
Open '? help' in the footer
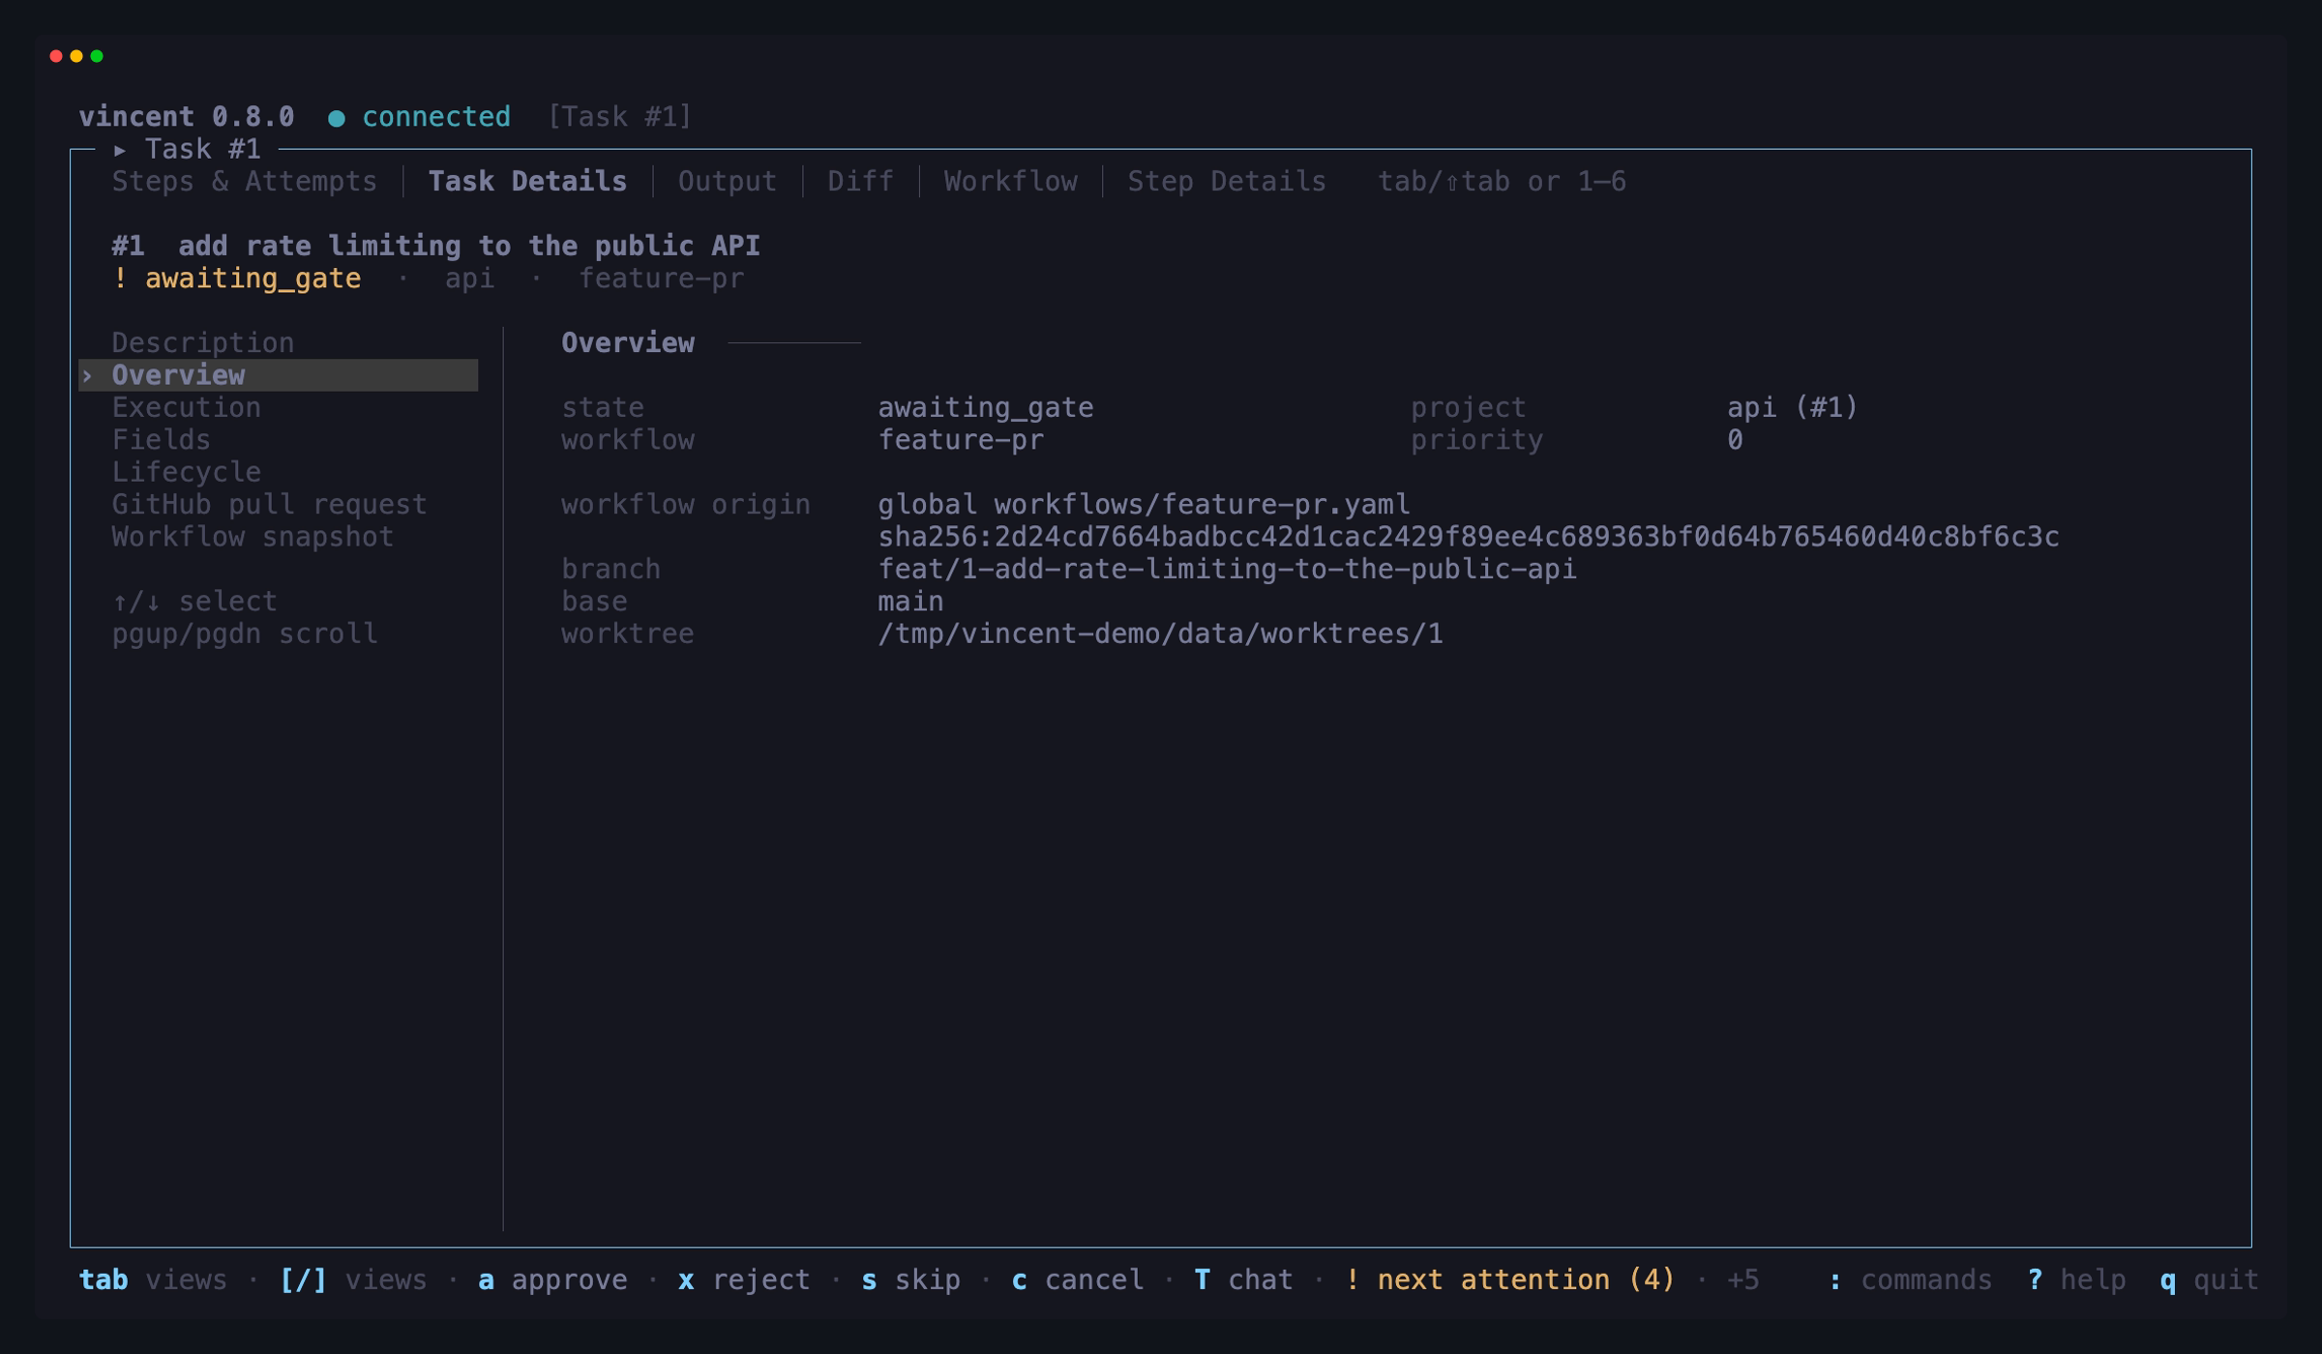2076,1280
